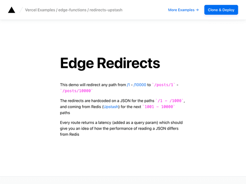Select the redirects-upstash breadcrumb
Image resolution: width=246 pixels, height=184 pixels.
106,10
